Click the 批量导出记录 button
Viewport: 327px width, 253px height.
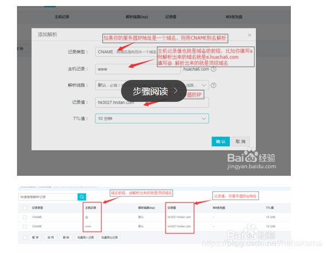click(110, 237)
